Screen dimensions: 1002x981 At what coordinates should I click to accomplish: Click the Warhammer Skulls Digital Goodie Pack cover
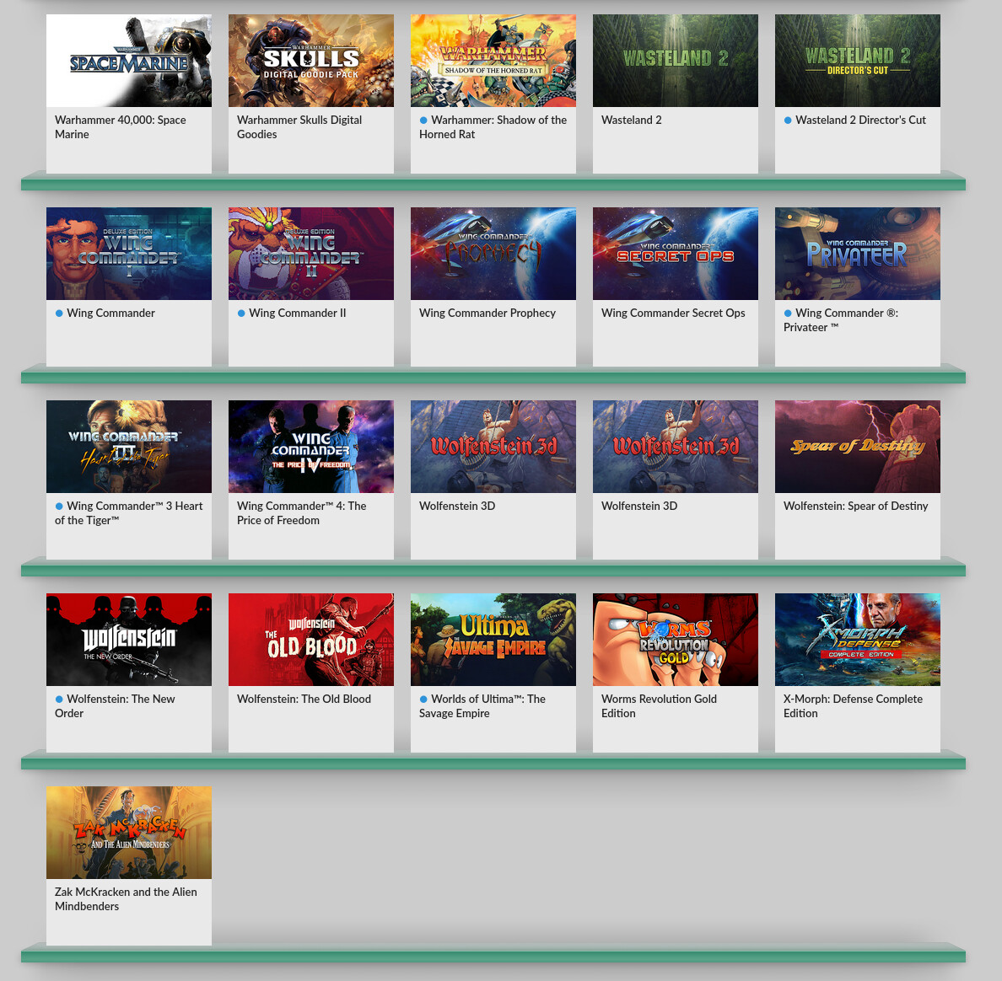point(310,61)
